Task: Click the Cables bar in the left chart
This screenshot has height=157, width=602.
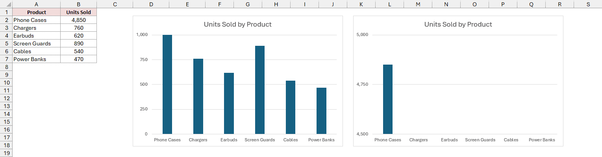Action: tap(291, 107)
